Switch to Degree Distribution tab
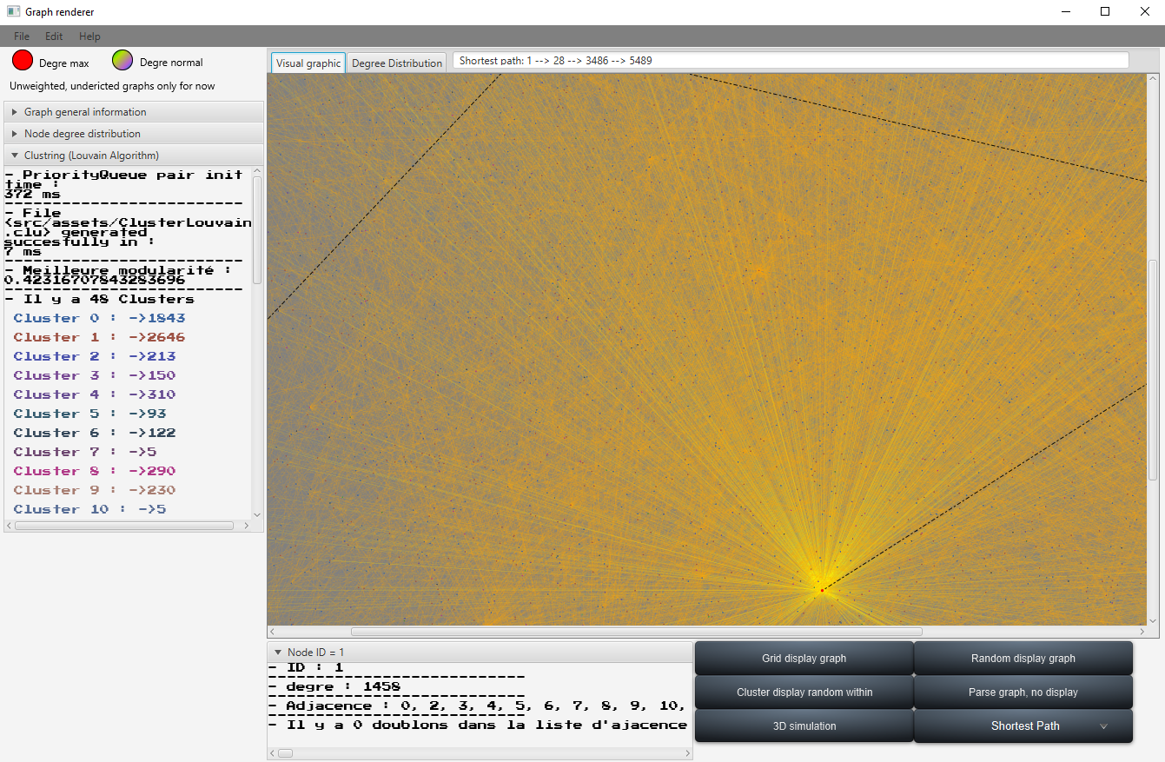Image resolution: width=1165 pixels, height=762 pixels. click(397, 63)
